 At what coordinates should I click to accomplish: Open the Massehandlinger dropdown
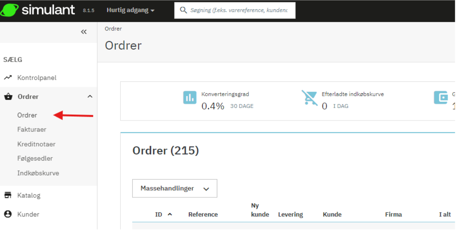click(x=175, y=188)
